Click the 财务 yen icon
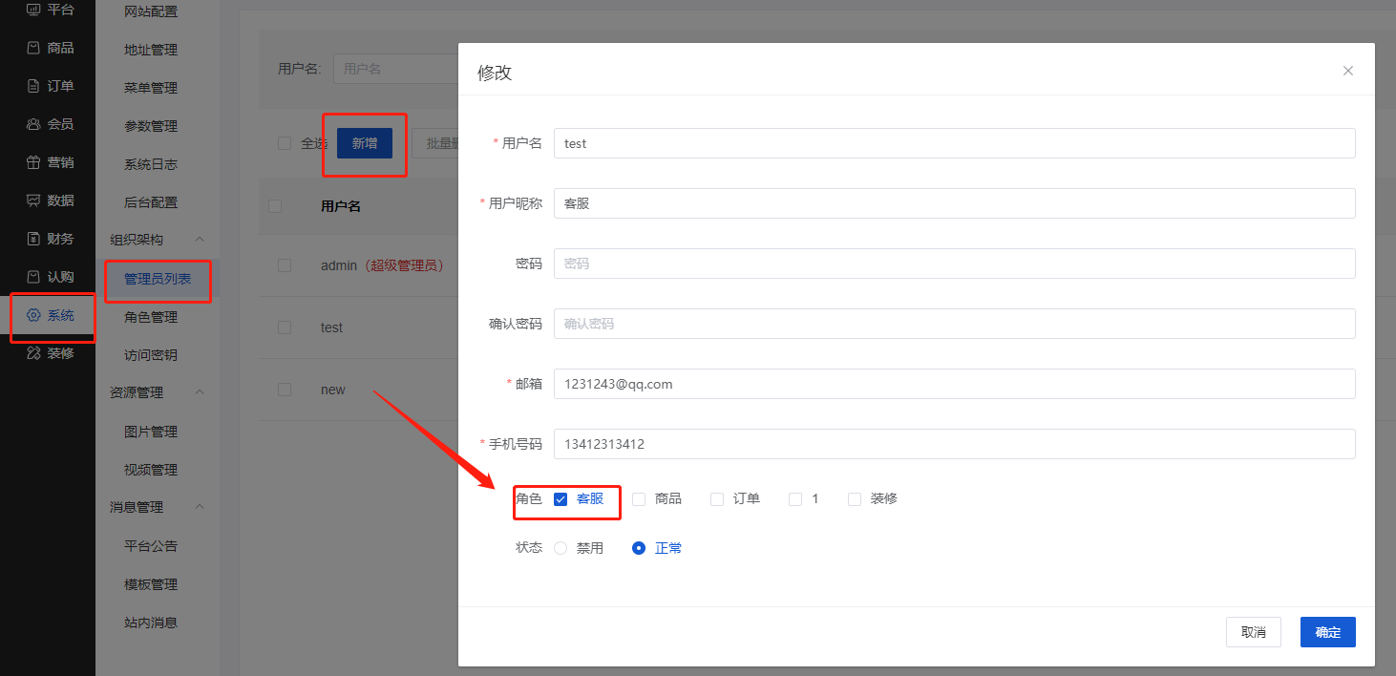This screenshot has height=676, width=1396. click(x=33, y=239)
